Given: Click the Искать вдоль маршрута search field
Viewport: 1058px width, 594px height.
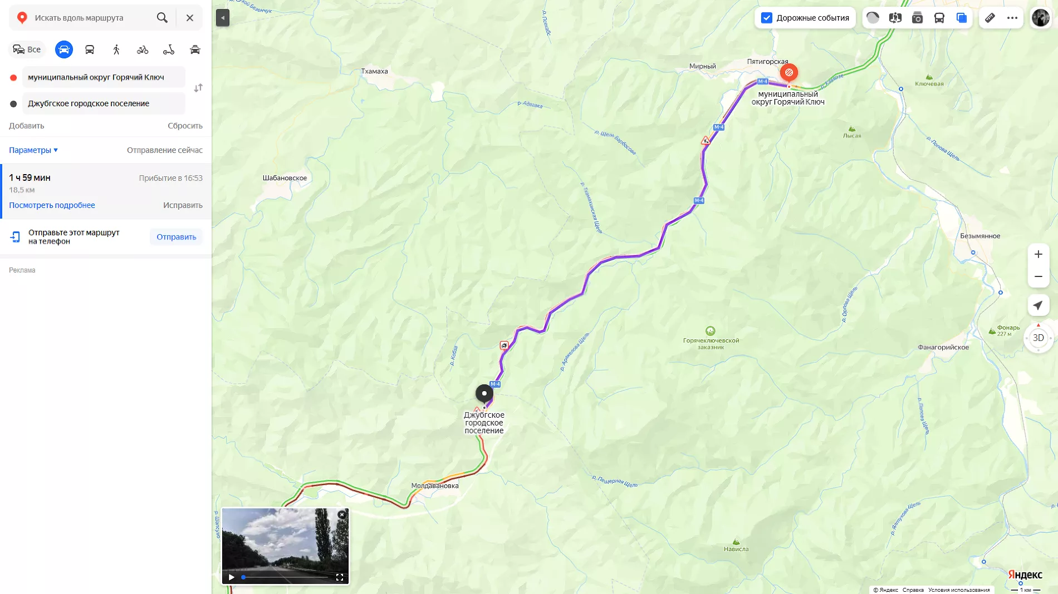Looking at the screenshot, I should (92, 18).
